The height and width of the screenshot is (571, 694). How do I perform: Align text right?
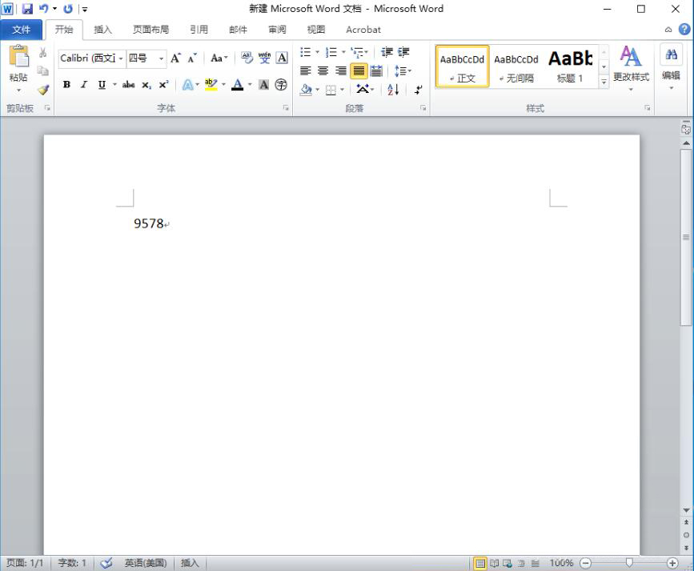point(341,71)
